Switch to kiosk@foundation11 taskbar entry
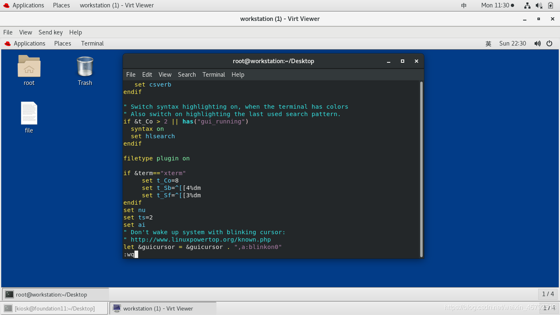The width and height of the screenshot is (560, 315). [54, 308]
